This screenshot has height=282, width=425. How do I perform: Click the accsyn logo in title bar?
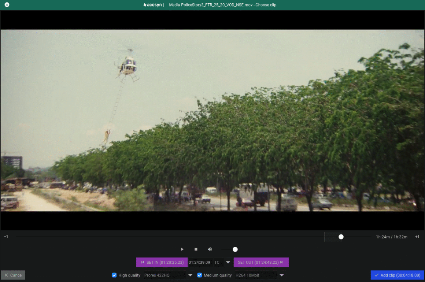(x=152, y=5)
